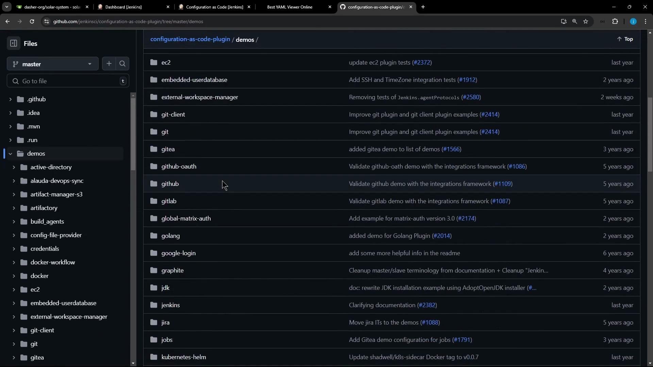The height and width of the screenshot is (367, 653).
Task: Open the kubernetes-helm folder
Action: (x=184, y=357)
